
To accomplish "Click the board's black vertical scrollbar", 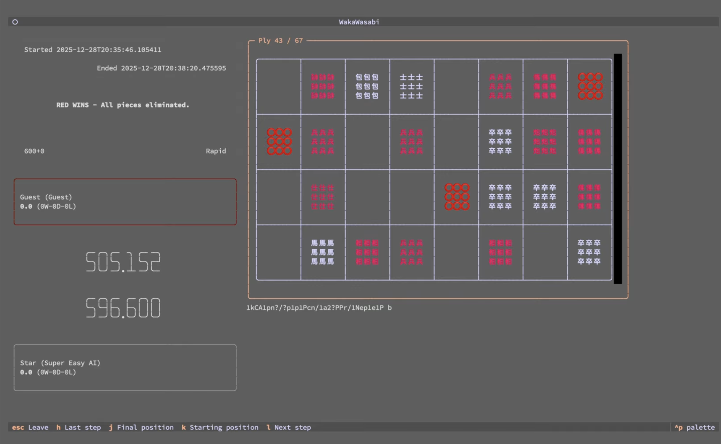I will (618, 169).
